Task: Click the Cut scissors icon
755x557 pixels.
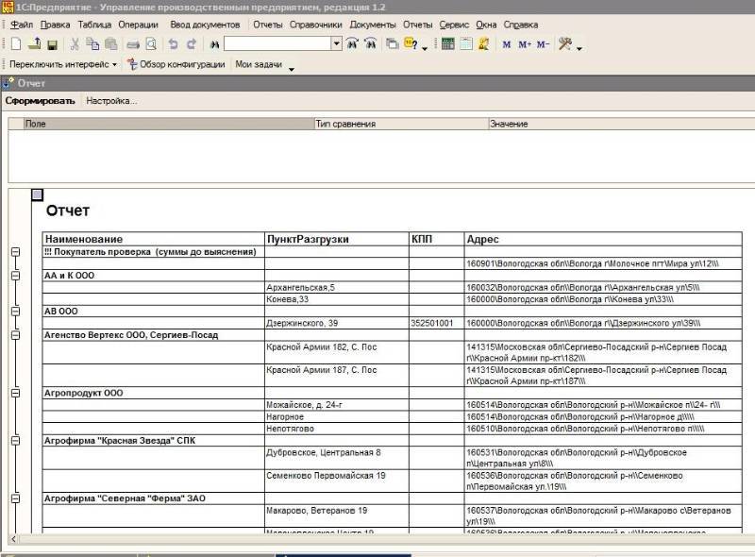Action: [x=74, y=43]
